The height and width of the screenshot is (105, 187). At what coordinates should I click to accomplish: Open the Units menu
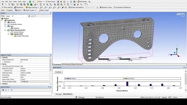click(x=15, y=1)
